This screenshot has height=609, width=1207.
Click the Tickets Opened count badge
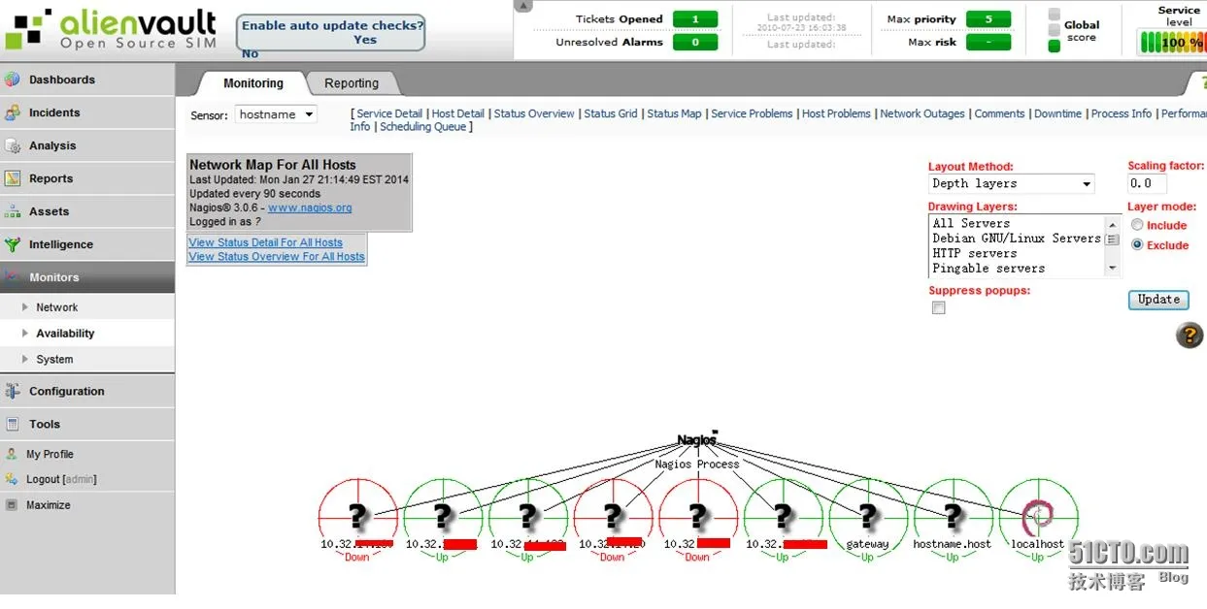695,19
